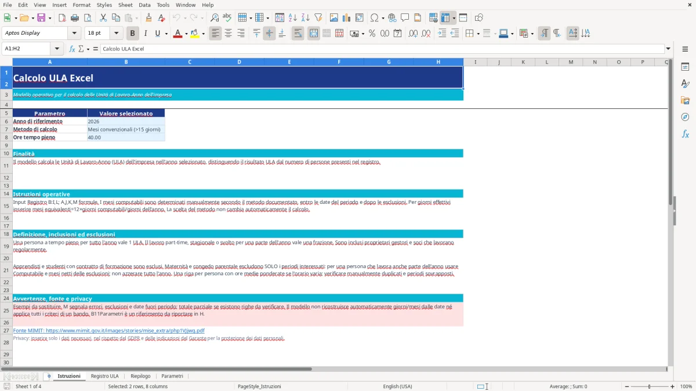696x391 pixels.
Task: Open sidebar Properties panel
Action: point(685,67)
